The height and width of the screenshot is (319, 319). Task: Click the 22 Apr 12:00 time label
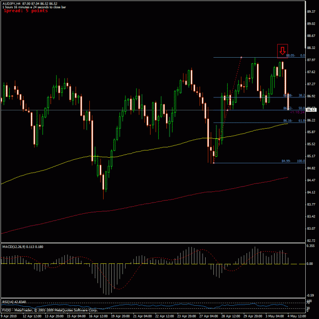coord(164,316)
